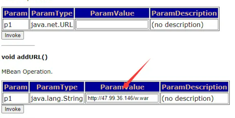Select the 'java.net.URL' type cell
Screen dimensions: 235x118
pyautogui.click(x=52, y=25)
